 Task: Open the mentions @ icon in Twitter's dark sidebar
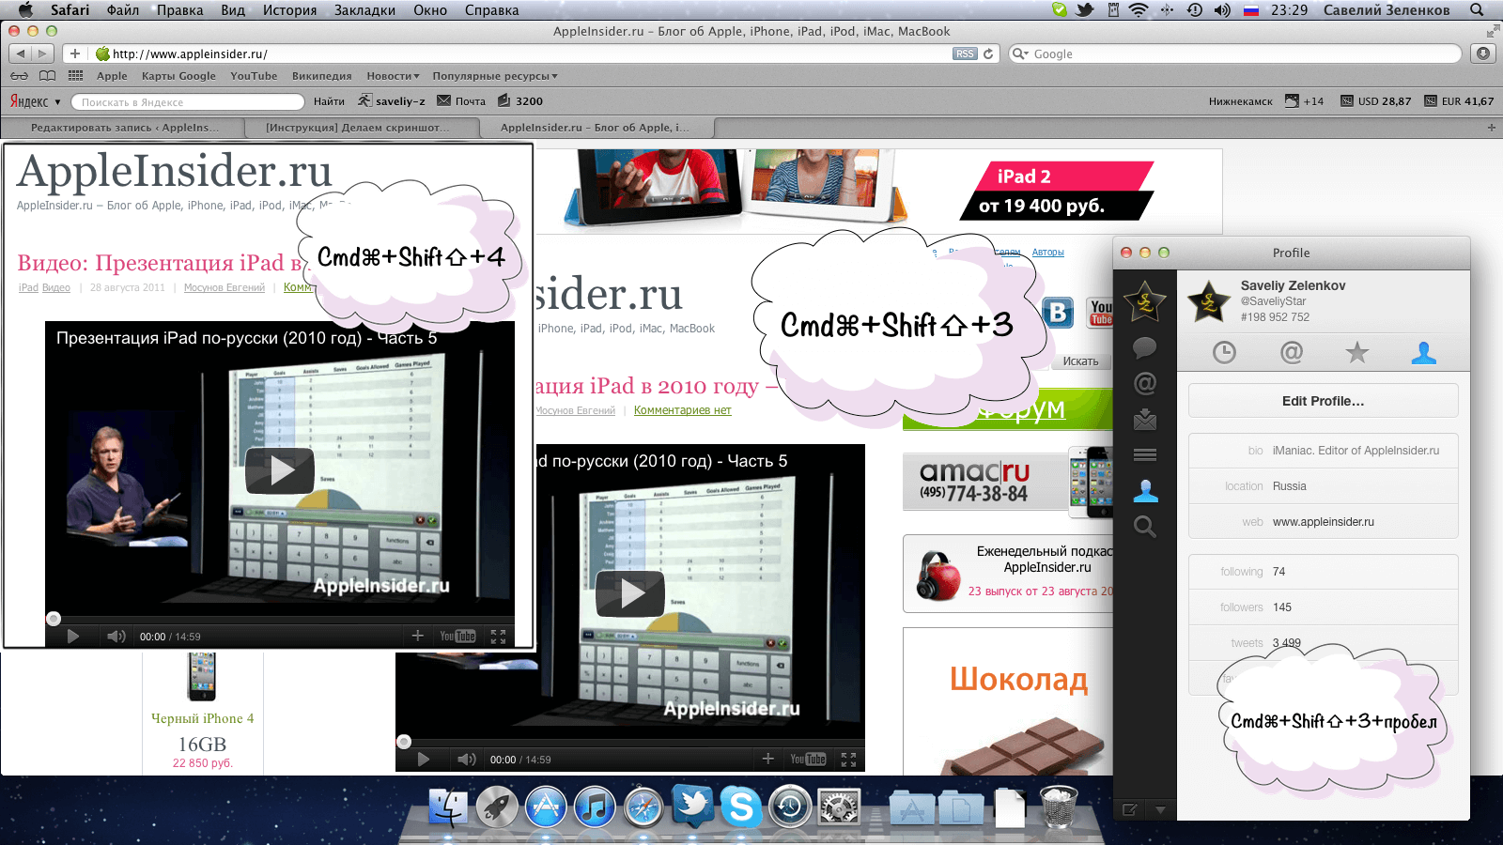[x=1144, y=384]
